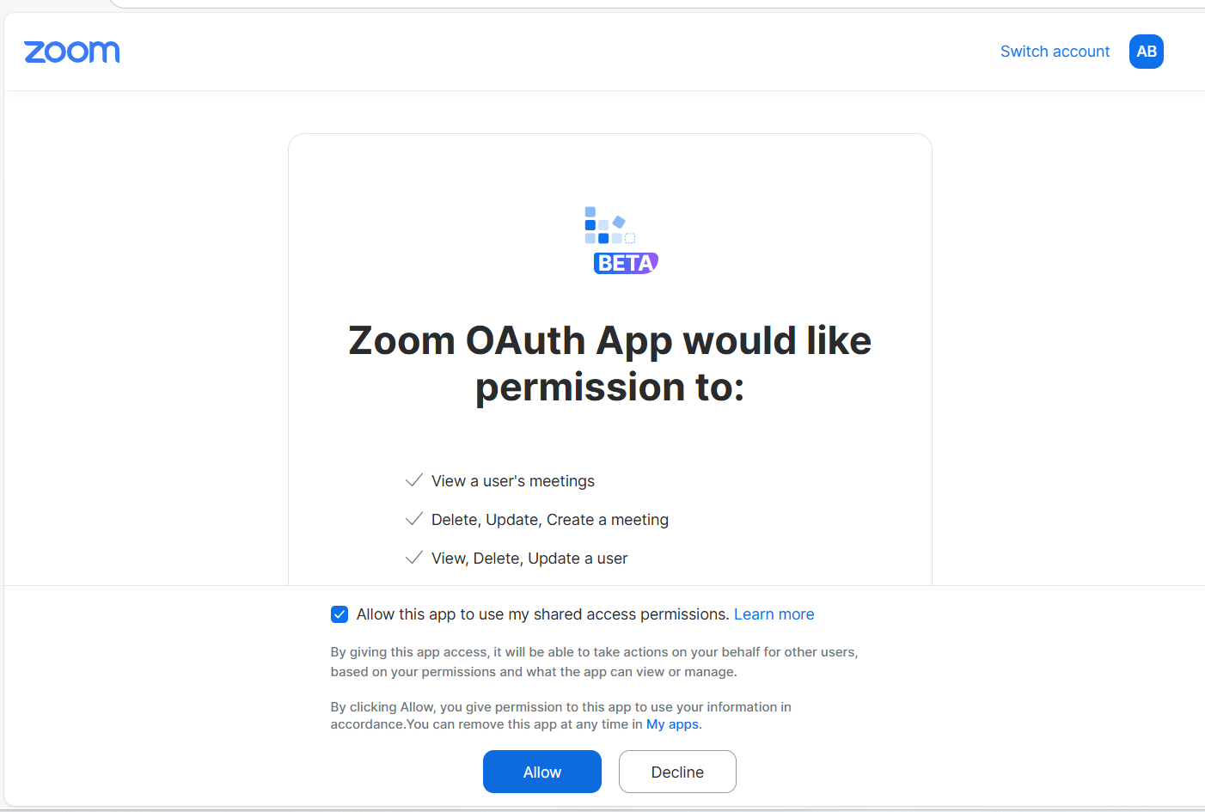Uncheck 'Allow this app to use my shared access permissions'

point(339,614)
